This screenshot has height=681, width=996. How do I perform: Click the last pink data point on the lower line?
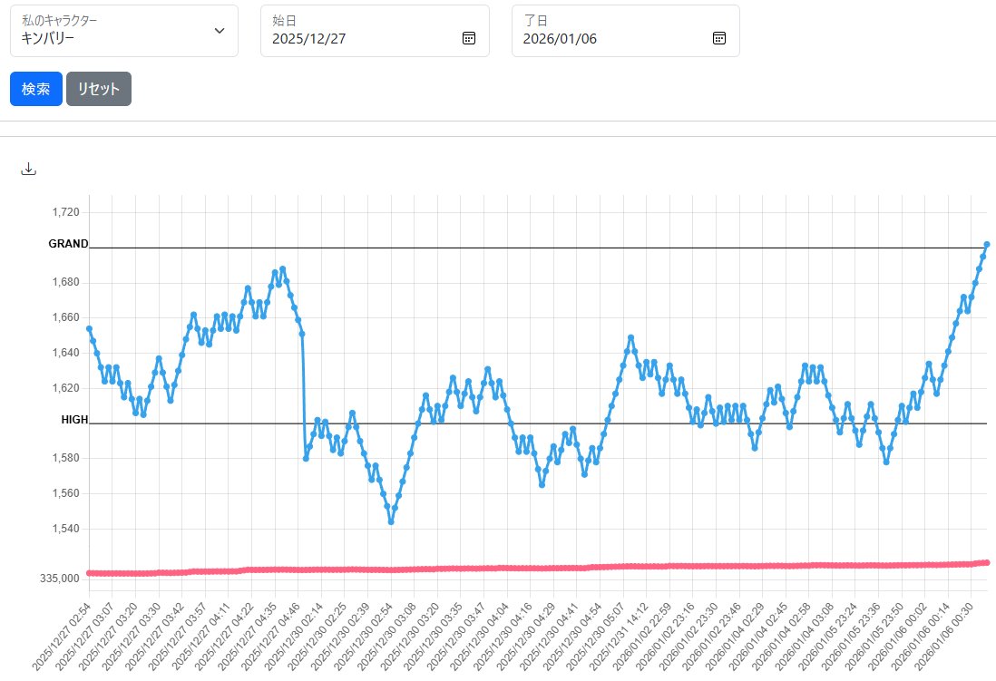point(987,562)
